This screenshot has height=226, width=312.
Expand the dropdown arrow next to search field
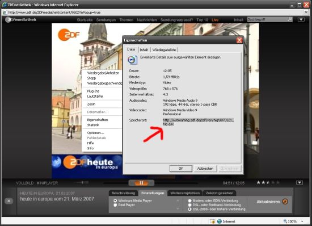tap(301, 19)
